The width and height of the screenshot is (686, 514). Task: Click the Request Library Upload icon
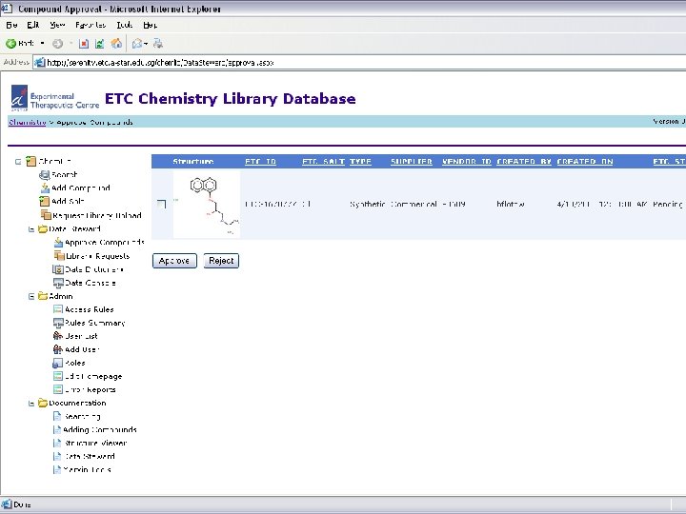(x=46, y=215)
